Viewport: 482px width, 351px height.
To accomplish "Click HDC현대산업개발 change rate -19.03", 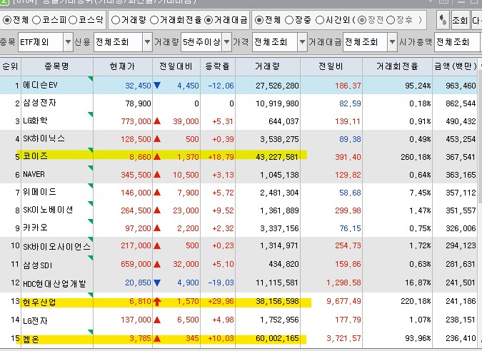I will click(221, 283).
